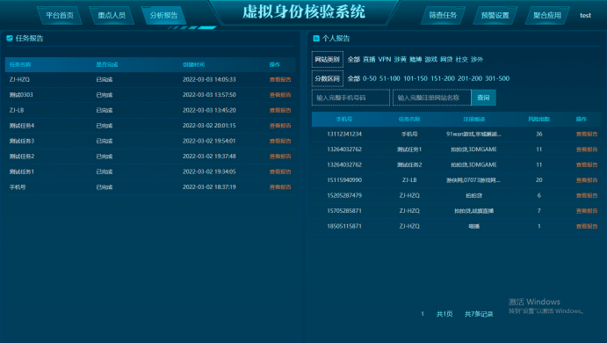View report for task 测试0303
Image resolution: width=607 pixels, height=343 pixels.
[280, 95]
